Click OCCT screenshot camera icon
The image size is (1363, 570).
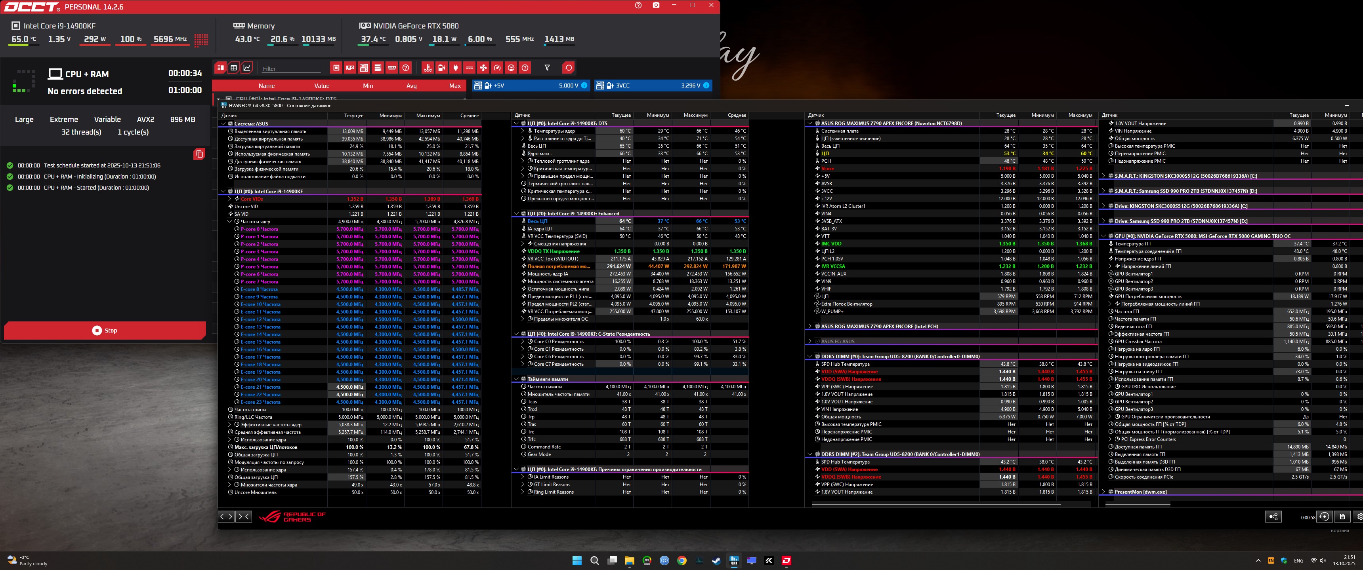(x=656, y=5)
